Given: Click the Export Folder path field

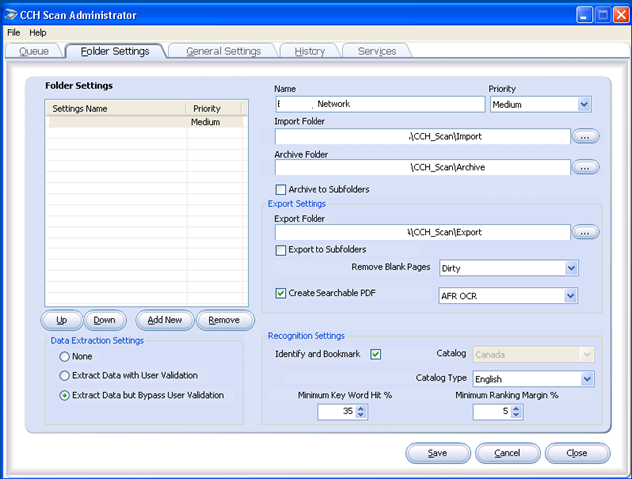Looking at the screenshot, I should 422,232.
